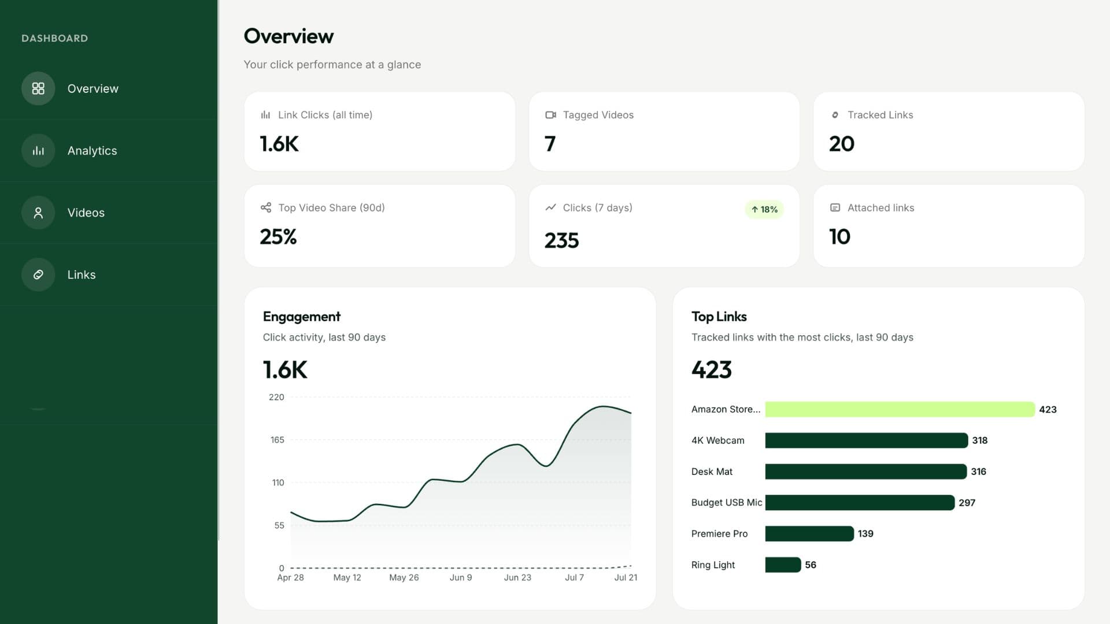1110x624 pixels.
Task: Click the Videos person icon in sidebar
Action: (x=38, y=213)
